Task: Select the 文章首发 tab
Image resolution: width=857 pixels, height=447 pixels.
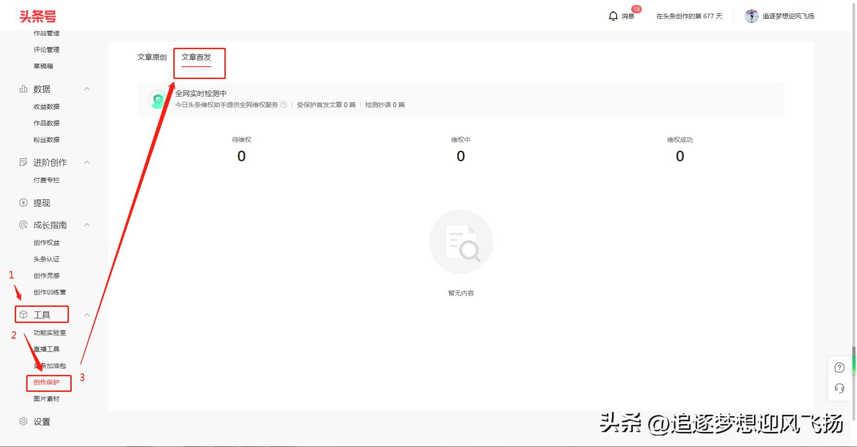Action: coord(196,57)
